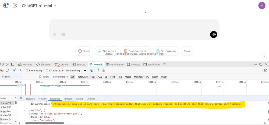Close the DevTools panel
The height and width of the screenshot is (125, 269).
coord(266,64)
